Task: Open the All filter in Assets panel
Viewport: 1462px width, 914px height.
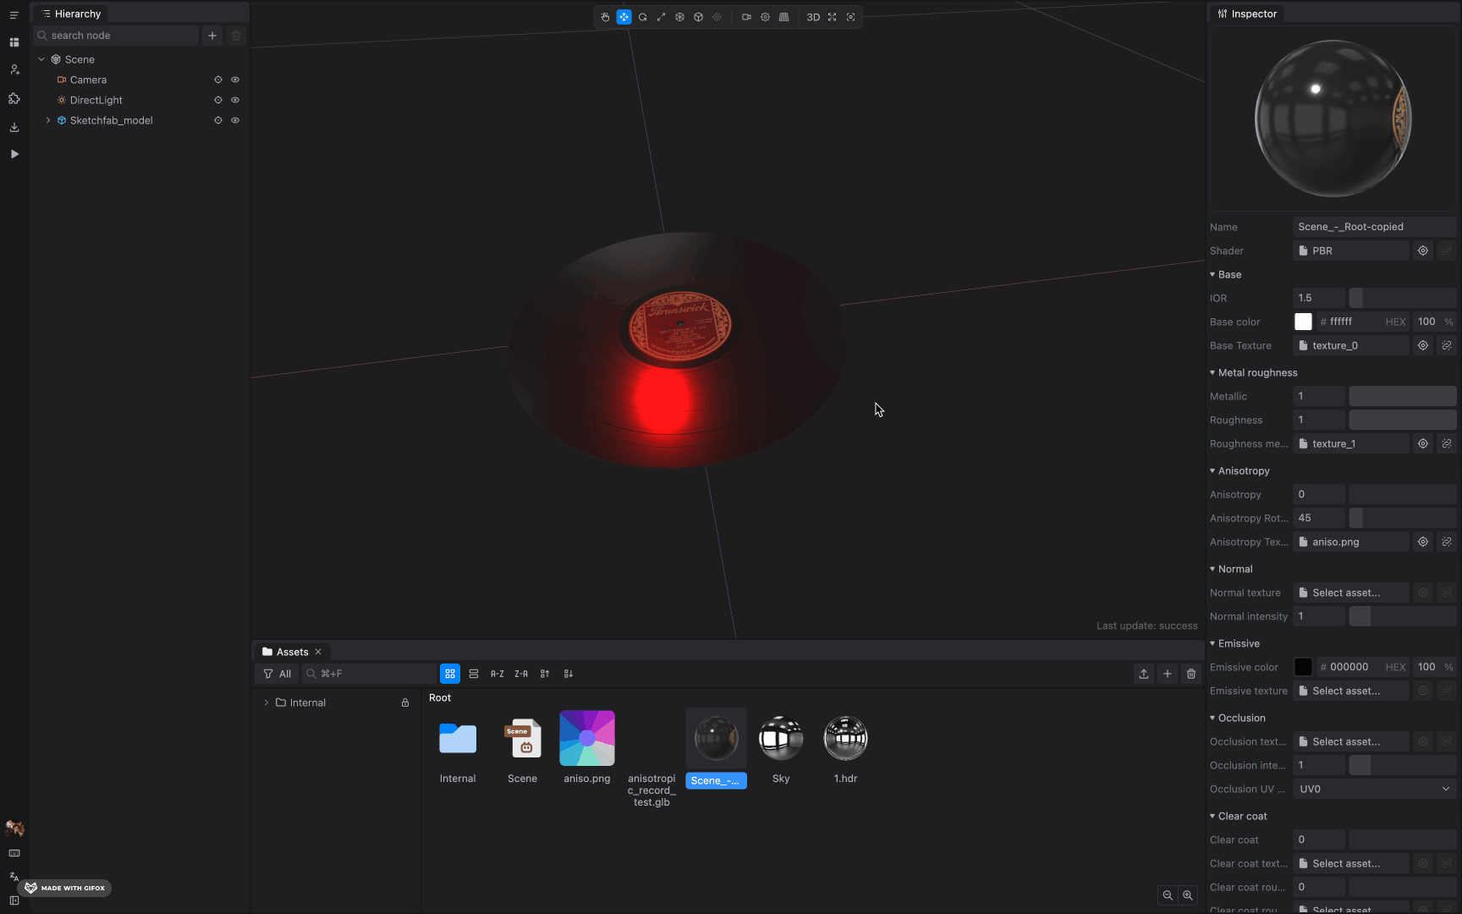Action: coord(277,674)
